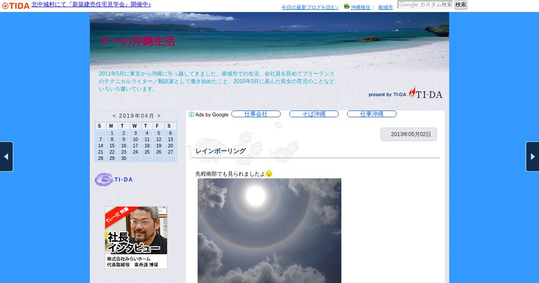Click the right next-page arrow
539x283 pixels.
click(x=533, y=157)
